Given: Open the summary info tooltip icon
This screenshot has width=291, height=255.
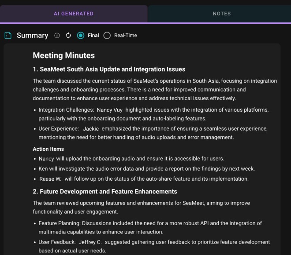Looking at the screenshot, I should (57, 35).
